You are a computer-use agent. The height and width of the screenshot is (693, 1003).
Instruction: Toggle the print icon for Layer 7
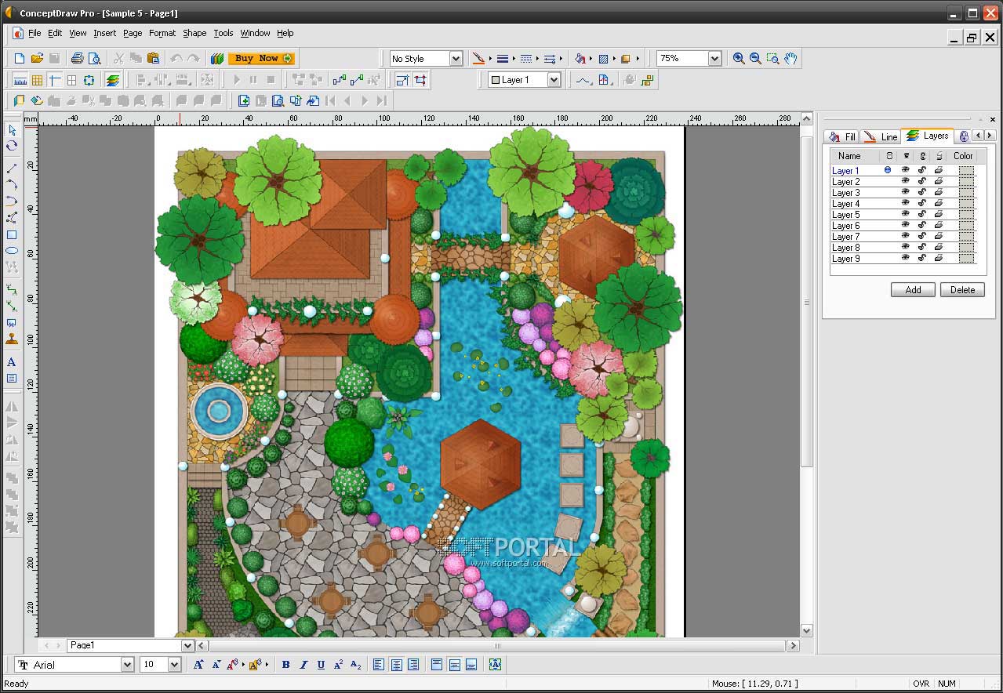click(938, 236)
